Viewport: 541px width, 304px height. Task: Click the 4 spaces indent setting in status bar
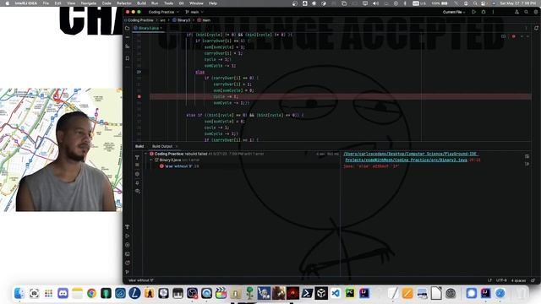tap(518, 280)
